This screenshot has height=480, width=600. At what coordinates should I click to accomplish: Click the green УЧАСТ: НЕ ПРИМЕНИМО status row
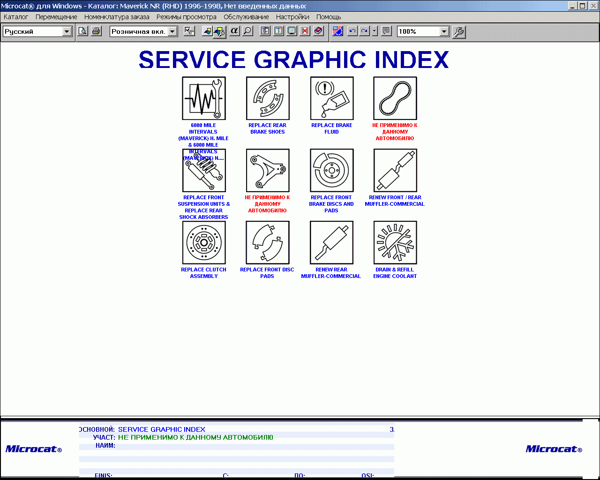[237, 437]
